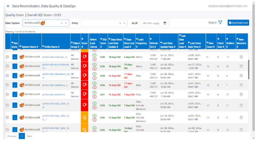Open calendar picker in As Of field
259x146 pixels.
tap(165, 23)
